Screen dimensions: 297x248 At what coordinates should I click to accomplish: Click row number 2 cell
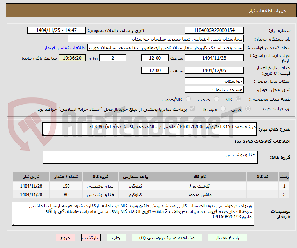point(284,195)
